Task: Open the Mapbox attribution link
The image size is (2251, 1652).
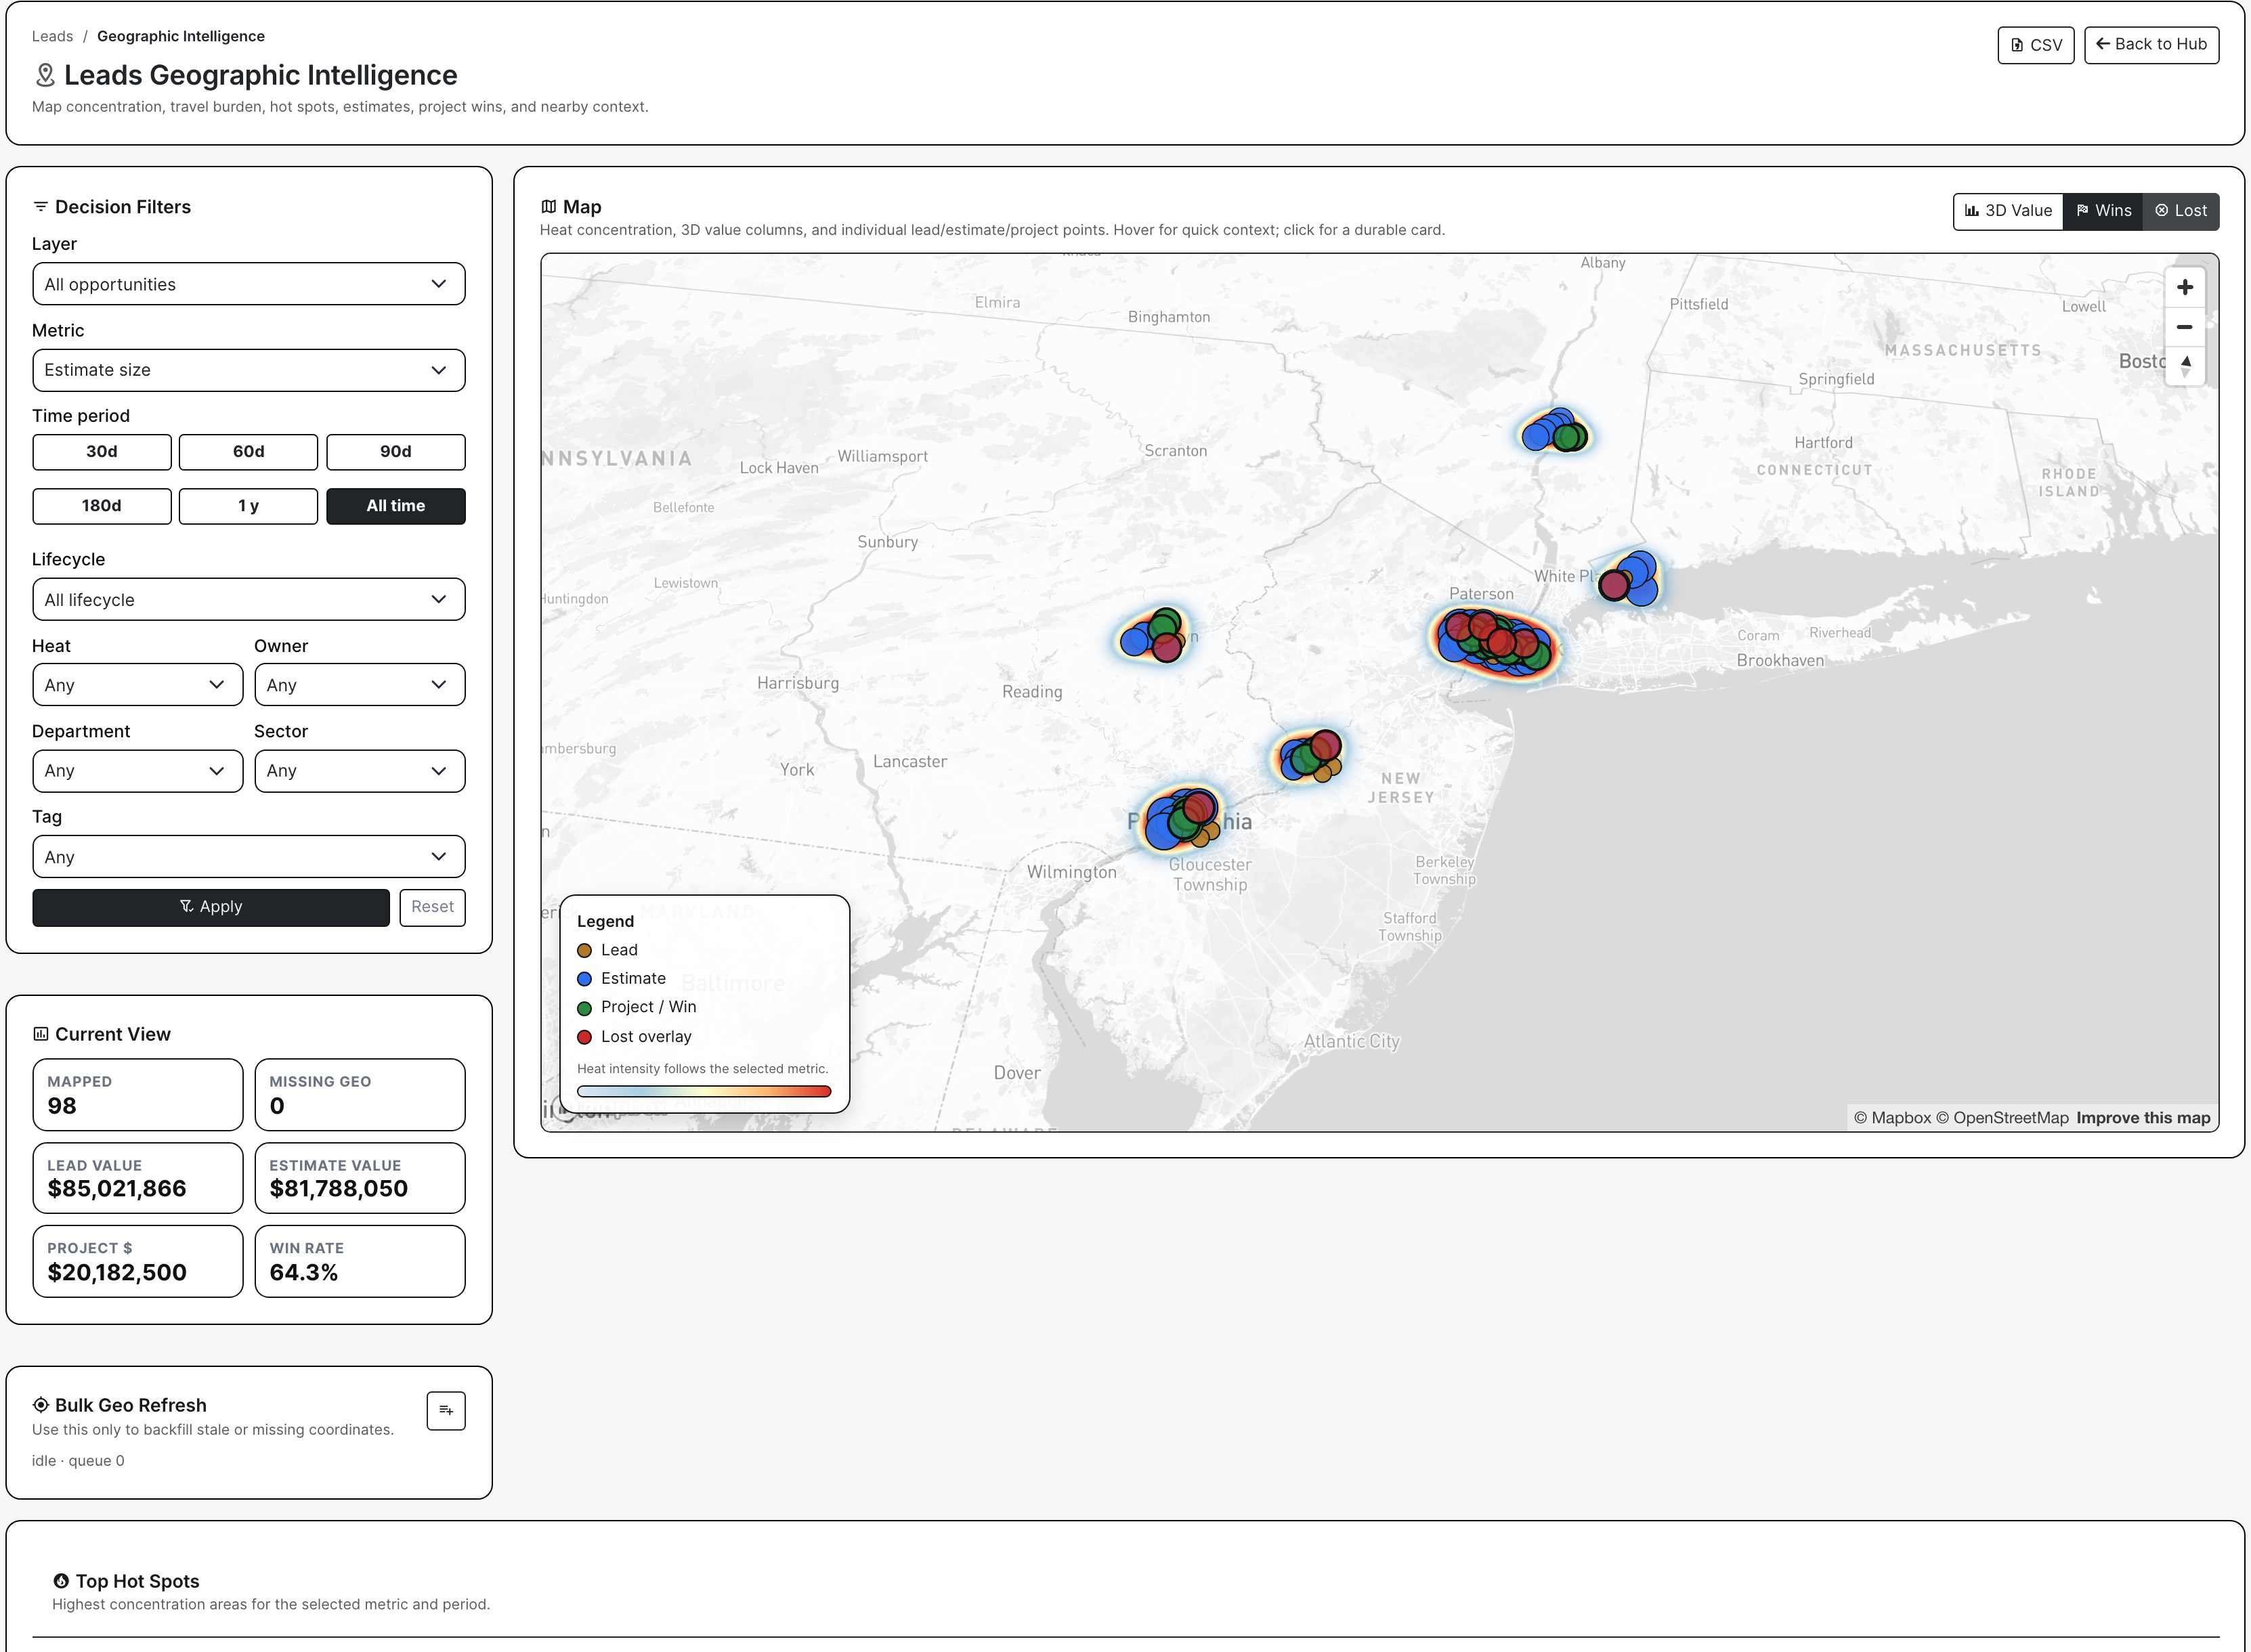Action: pos(1892,1118)
